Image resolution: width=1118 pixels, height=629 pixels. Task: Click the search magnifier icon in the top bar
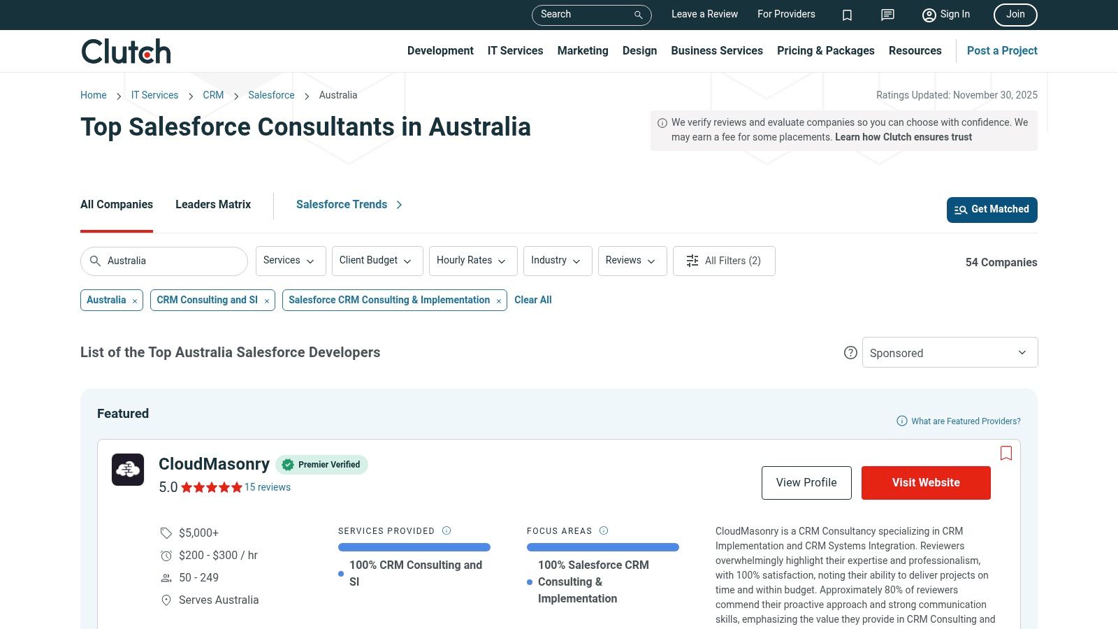tap(637, 15)
